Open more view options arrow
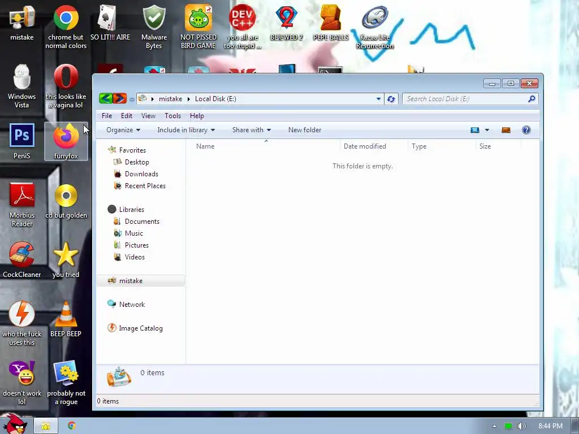The height and width of the screenshot is (434, 579). click(487, 130)
